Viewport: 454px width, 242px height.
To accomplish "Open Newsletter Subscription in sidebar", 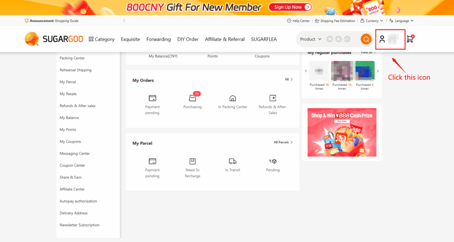I will pos(79,225).
